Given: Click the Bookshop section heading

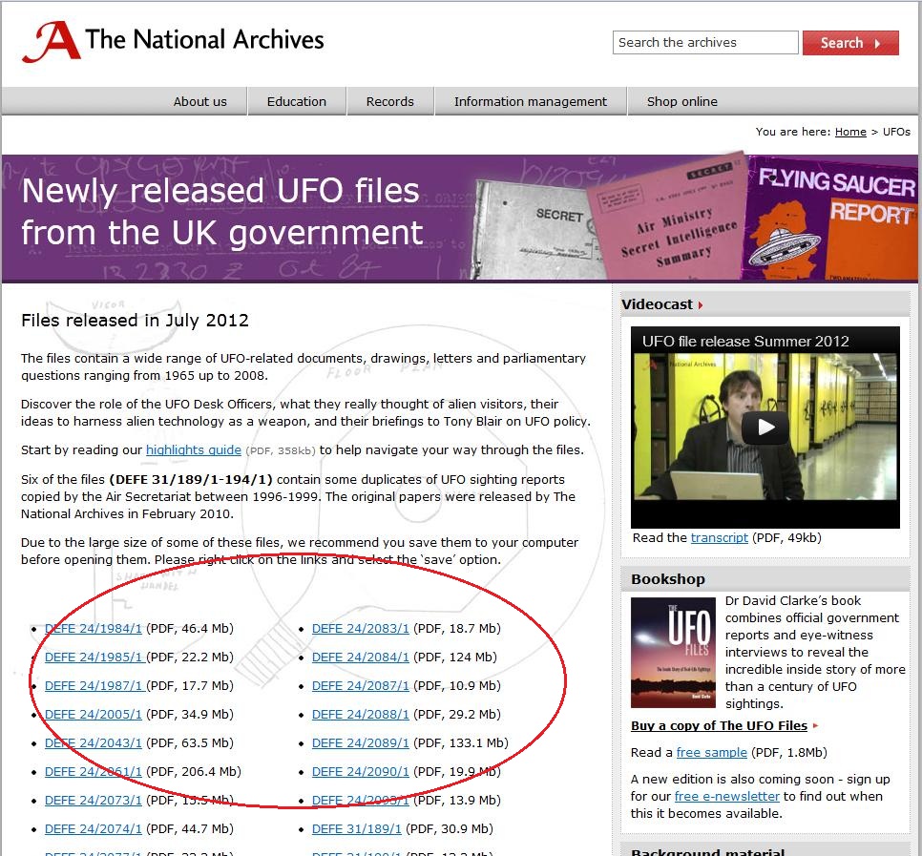Looking at the screenshot, I should [x=668, y=579].
